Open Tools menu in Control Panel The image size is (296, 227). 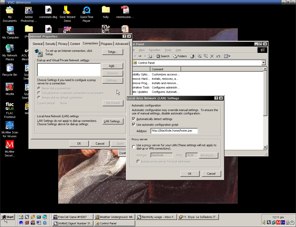point(168,50)
